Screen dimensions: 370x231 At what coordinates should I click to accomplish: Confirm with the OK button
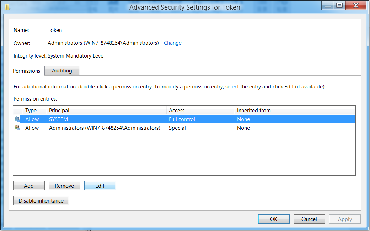point(274,219)
